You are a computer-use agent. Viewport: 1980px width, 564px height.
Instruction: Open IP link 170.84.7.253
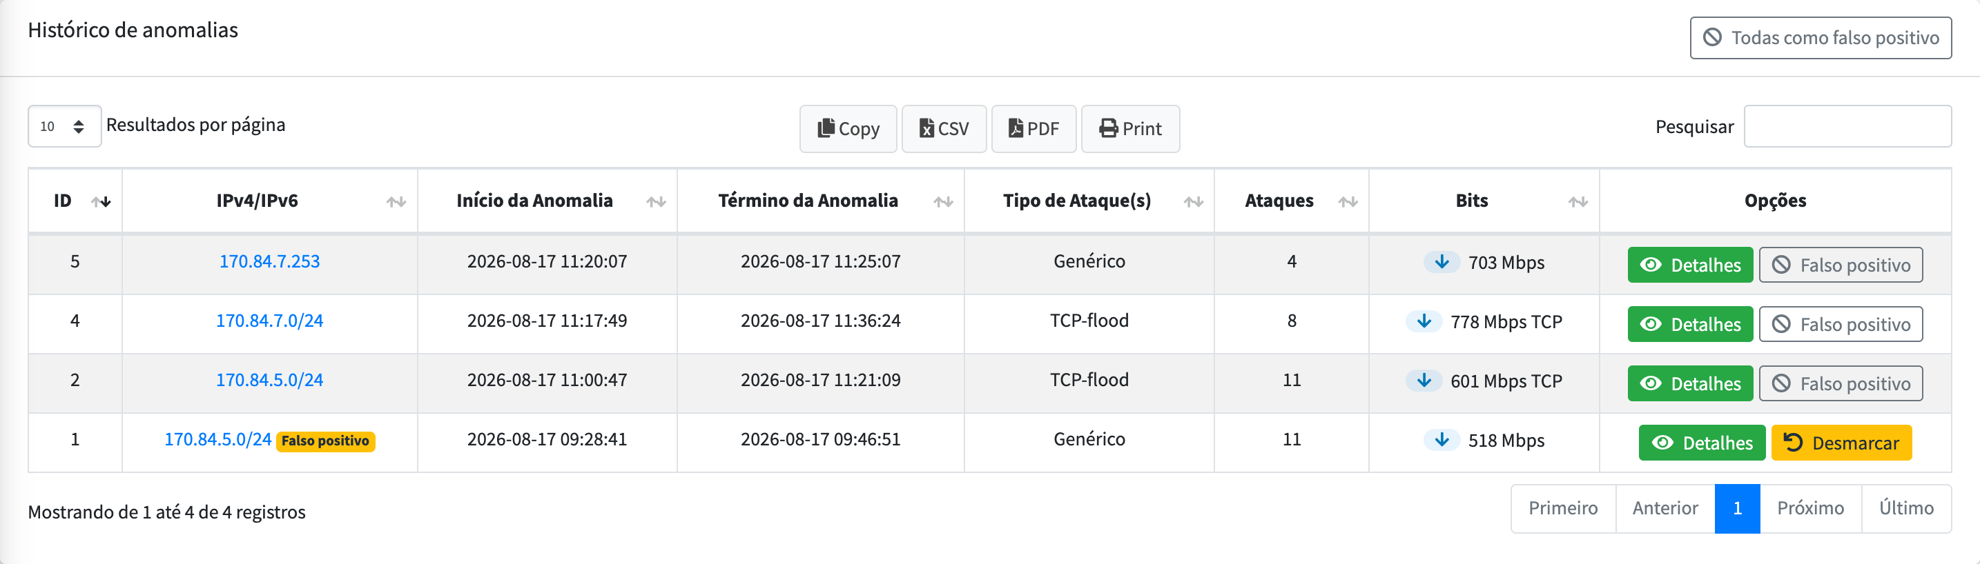(x=270, y=261)
